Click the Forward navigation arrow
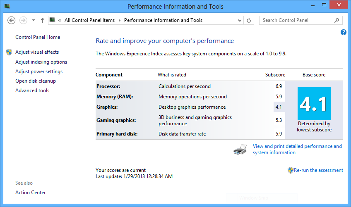Screen dimensions: 351x207 tap(23, 20)
